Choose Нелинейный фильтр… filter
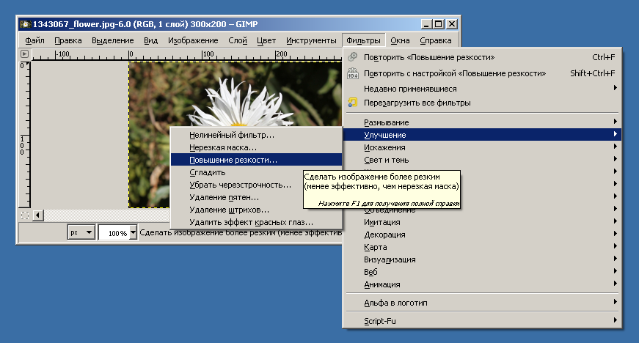 click(256, 135)
